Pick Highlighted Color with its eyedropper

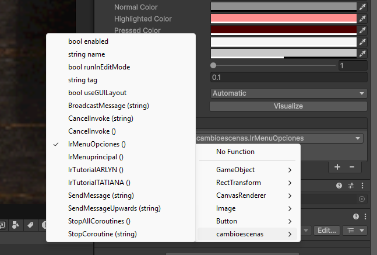pyautogui.click(x=362, y=18)
